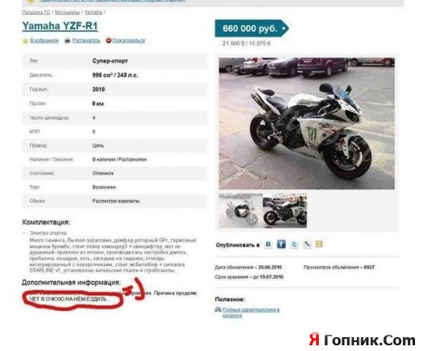Click the star icon next to В избранное

25,41
